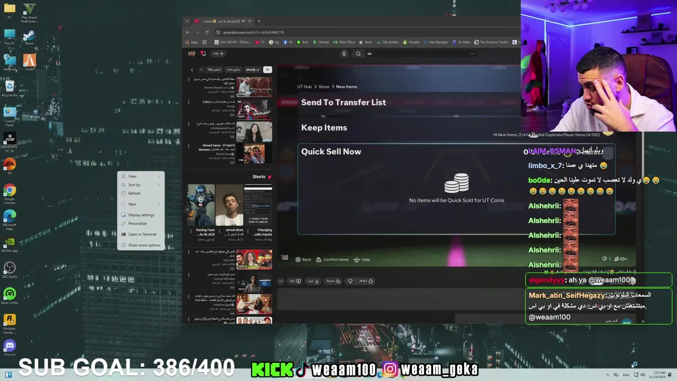Launch OBS Studio from desktop

click(10, 270)
